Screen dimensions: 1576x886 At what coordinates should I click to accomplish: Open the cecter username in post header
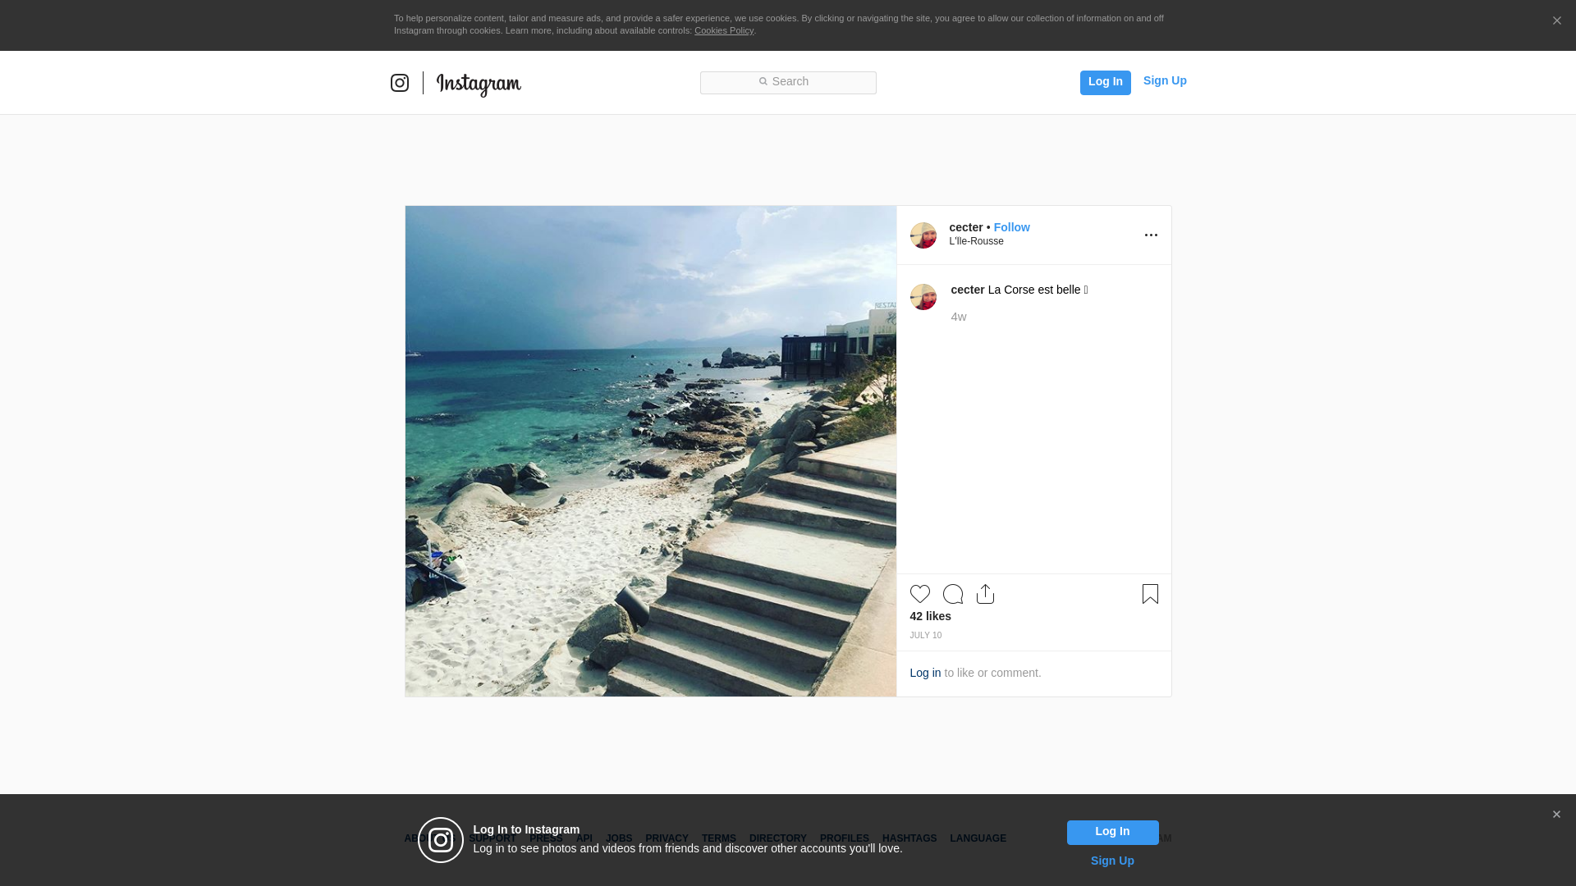[966, 227]
